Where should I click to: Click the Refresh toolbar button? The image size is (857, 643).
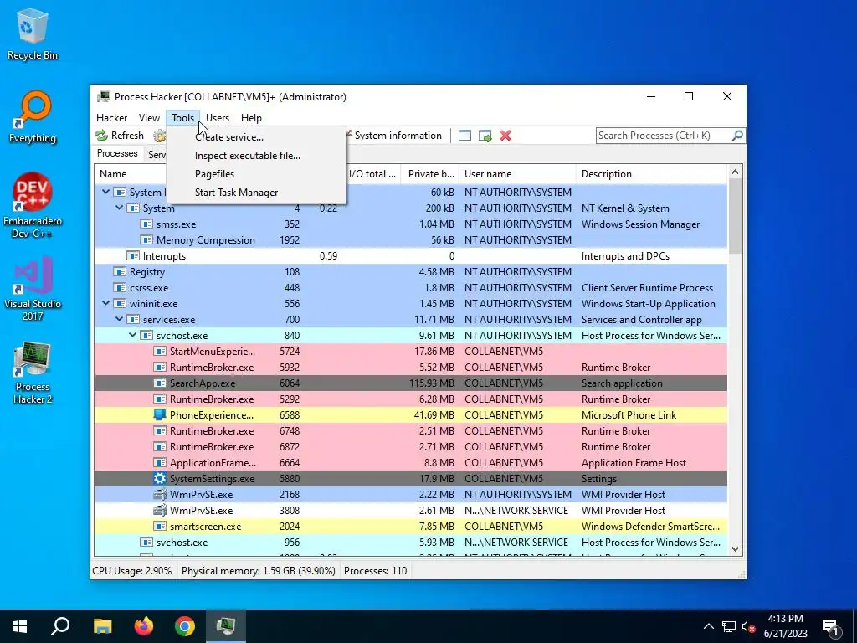pos(119,136)
